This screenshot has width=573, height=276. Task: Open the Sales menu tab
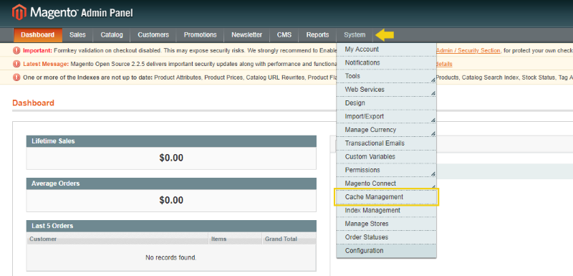(x=77, y=35)
